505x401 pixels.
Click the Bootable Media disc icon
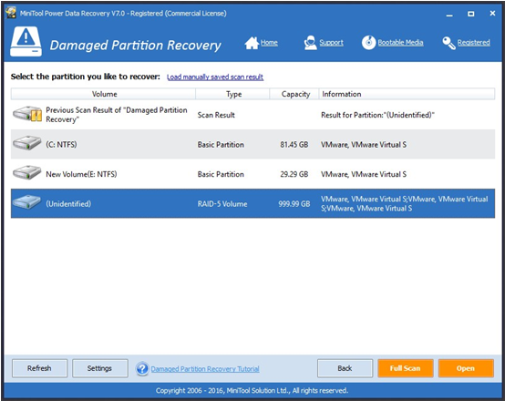coord(368,43)
